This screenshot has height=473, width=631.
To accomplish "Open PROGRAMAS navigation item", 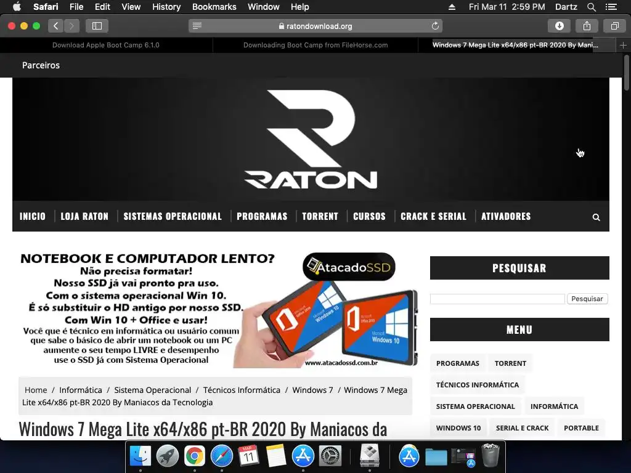I will tap(262, 216).
